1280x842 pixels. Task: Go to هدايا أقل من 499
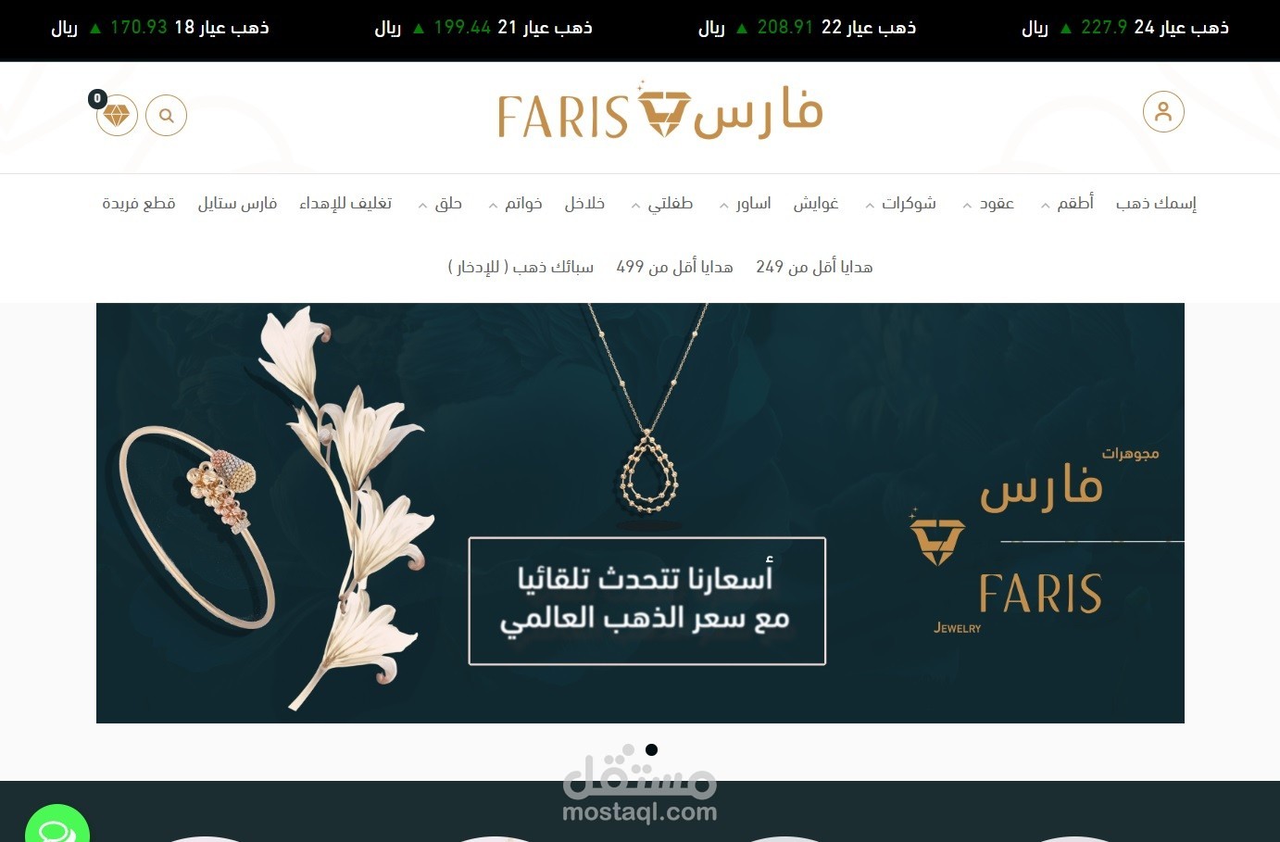point(674,267)
